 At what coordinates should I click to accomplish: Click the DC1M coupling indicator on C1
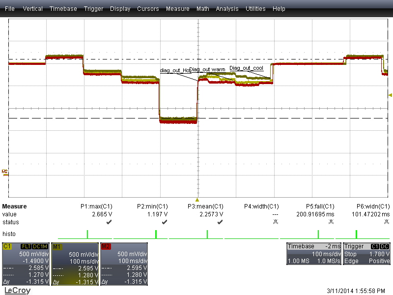(40, 247)
